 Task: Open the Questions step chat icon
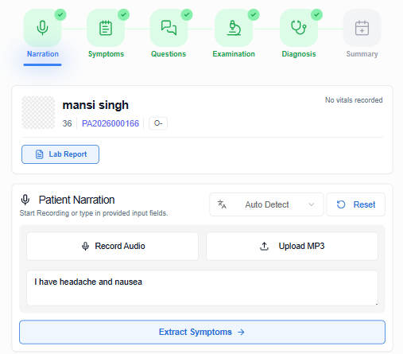click(169, 28)
